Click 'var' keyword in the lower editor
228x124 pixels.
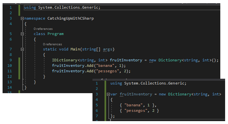click(114, 94)
